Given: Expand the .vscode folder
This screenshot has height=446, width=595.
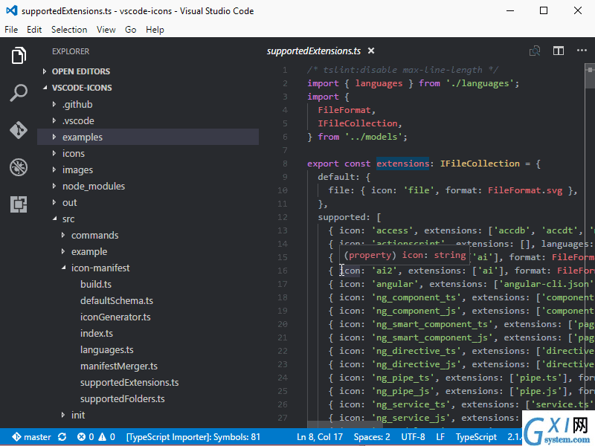Looking at the screenshot, I should click(54, 120).
